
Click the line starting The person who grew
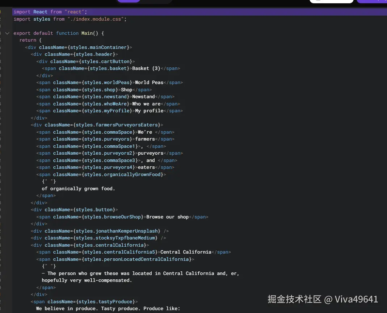click(140, 273)
